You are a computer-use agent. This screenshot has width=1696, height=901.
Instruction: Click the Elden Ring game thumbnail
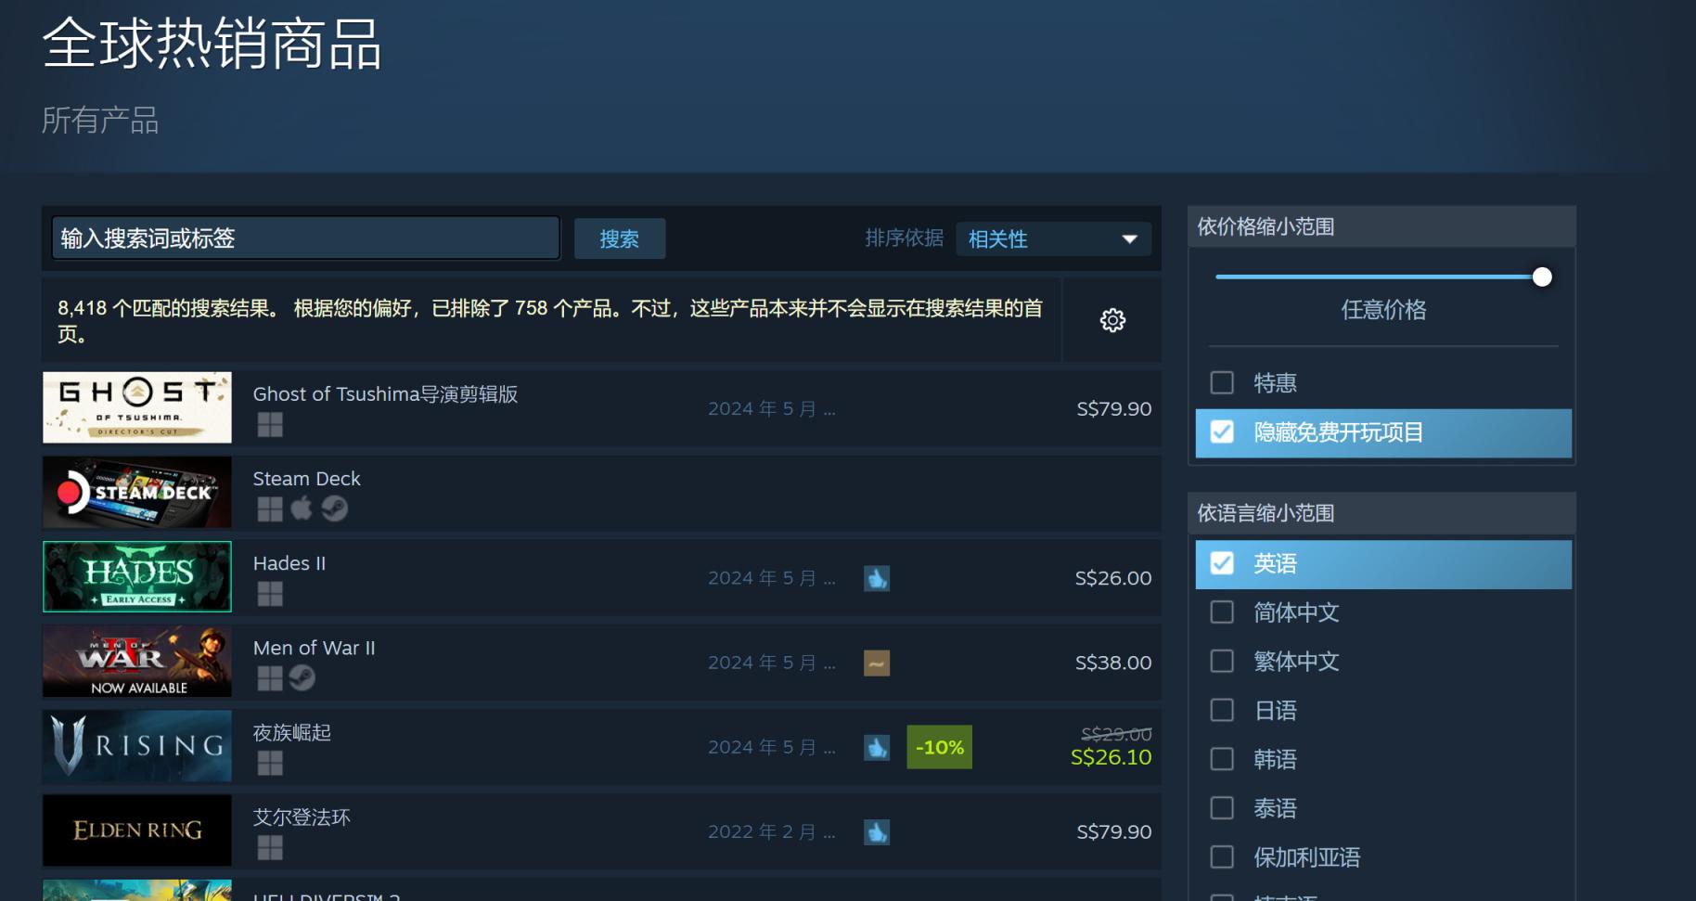(136, 830)
